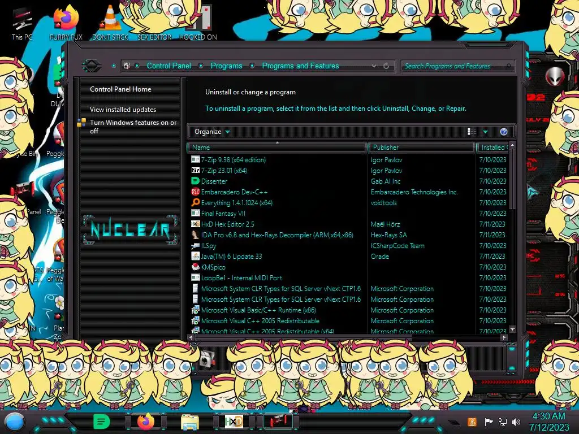Click the publisher 'Hex-Rays SA'

pyautogui.click(x=389, y=235)
